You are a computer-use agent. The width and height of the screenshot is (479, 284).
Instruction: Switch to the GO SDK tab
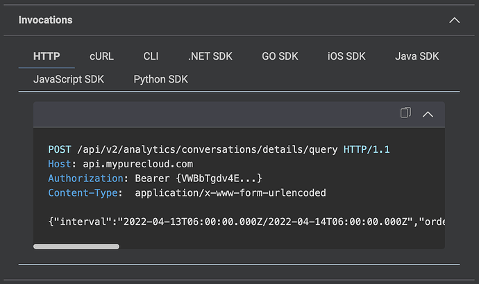(280, 56)
